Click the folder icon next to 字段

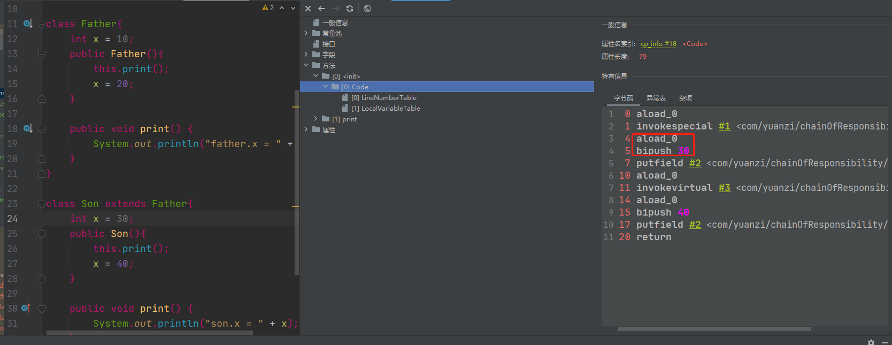(316, 55)
